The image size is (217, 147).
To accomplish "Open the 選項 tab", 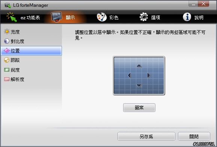I will pyautogui.click(x=149, y=17).
